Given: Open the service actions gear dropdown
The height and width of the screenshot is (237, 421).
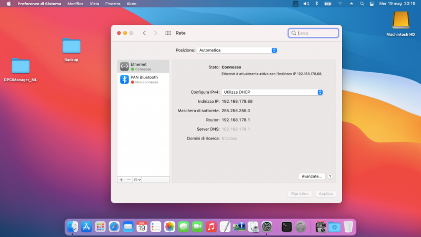Looking at the screenshot, I should [x=137, y=180].
